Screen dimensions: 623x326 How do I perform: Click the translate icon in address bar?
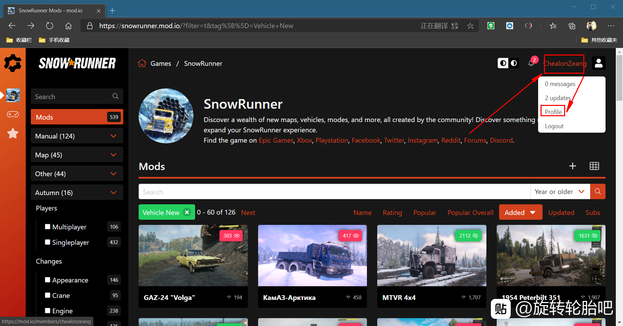pos(455,26)
